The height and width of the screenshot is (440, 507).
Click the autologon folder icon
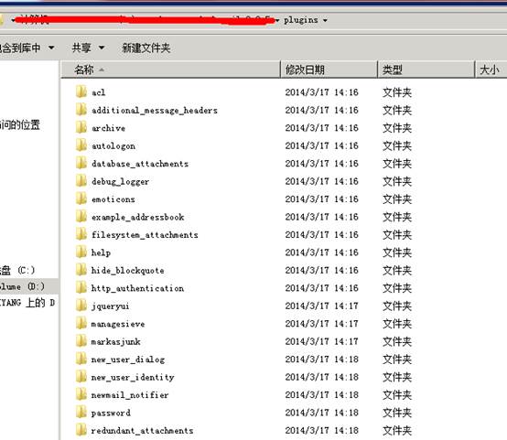(81, 145)
